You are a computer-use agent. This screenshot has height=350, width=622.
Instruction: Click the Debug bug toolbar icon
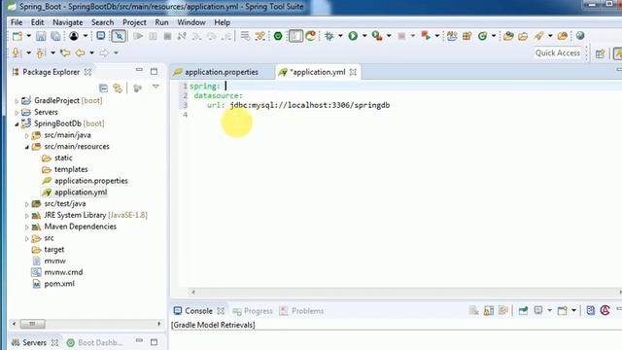tap(328, 36)
